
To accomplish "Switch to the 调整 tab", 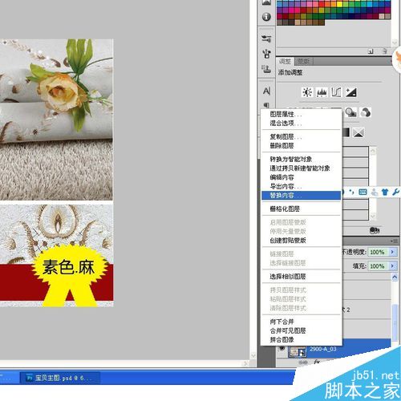I will coord(285,62).
